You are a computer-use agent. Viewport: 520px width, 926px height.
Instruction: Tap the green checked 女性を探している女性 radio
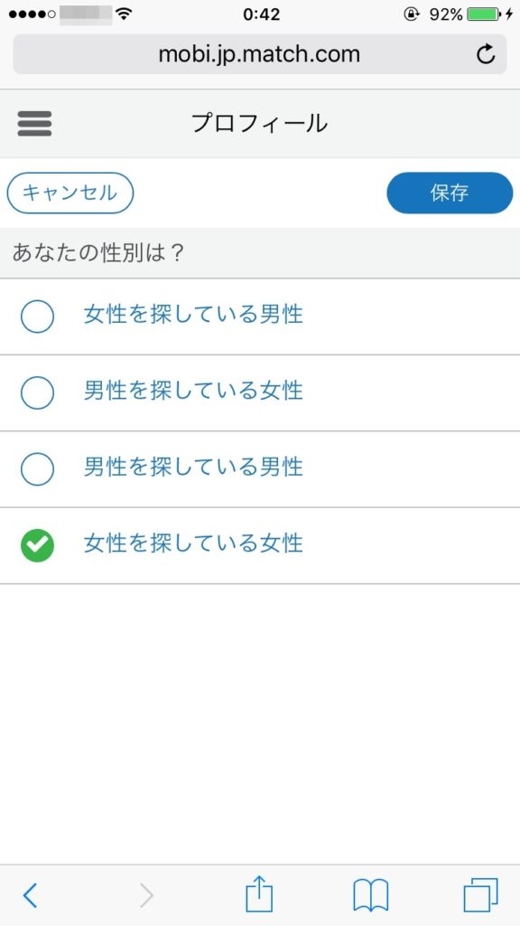tap(37, 545)
